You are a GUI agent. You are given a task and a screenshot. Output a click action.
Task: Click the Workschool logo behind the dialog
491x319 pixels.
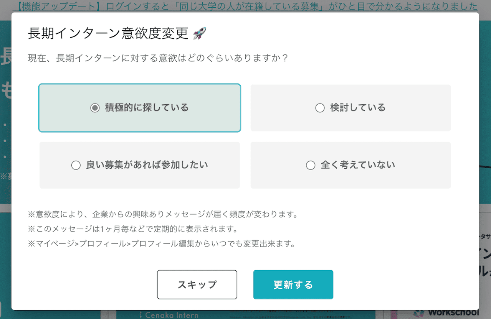point(447,313)
